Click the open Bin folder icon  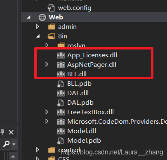click(52, 36)
